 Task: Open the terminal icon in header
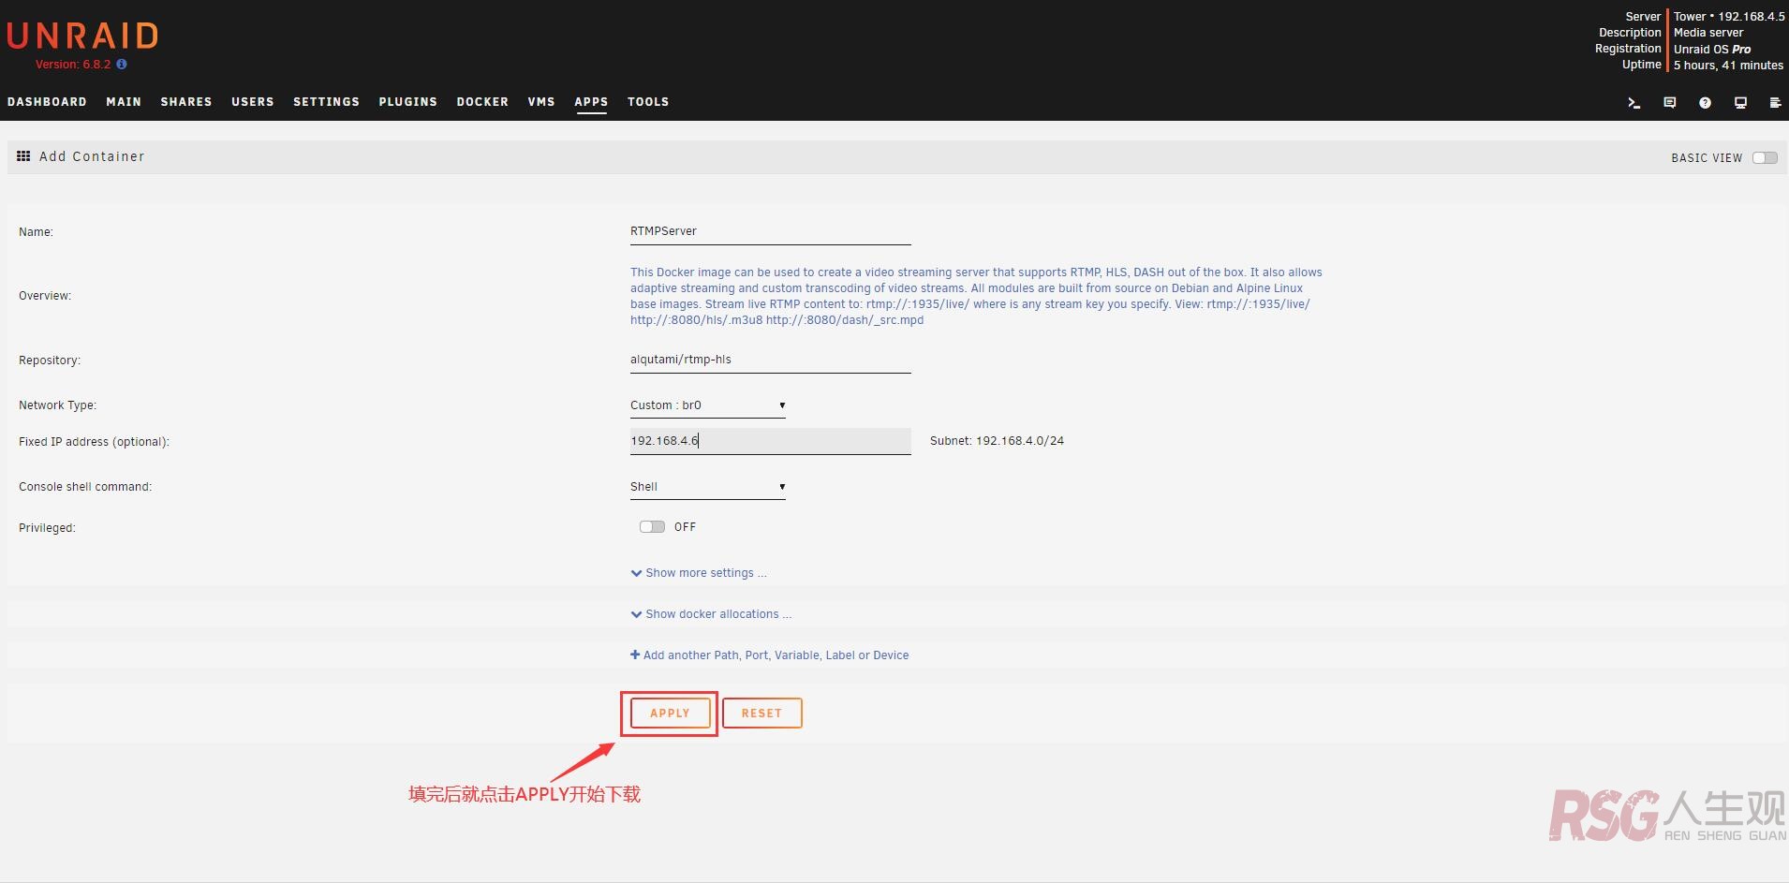1634,103
